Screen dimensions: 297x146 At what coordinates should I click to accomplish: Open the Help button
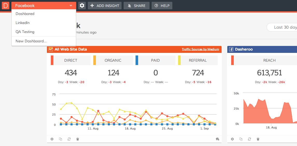[x=162, y=6]
